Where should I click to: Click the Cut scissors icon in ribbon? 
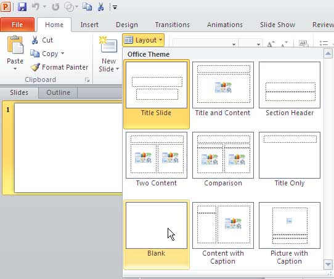(x=35, y=40)
